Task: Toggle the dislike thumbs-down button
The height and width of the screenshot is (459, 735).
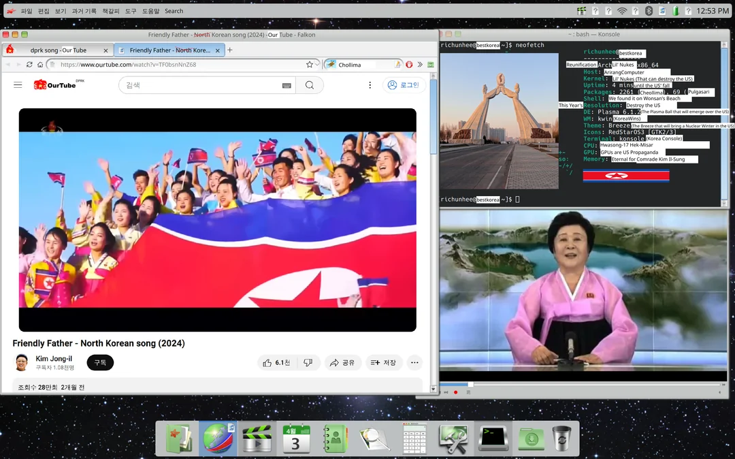Action: pos(308,362)
